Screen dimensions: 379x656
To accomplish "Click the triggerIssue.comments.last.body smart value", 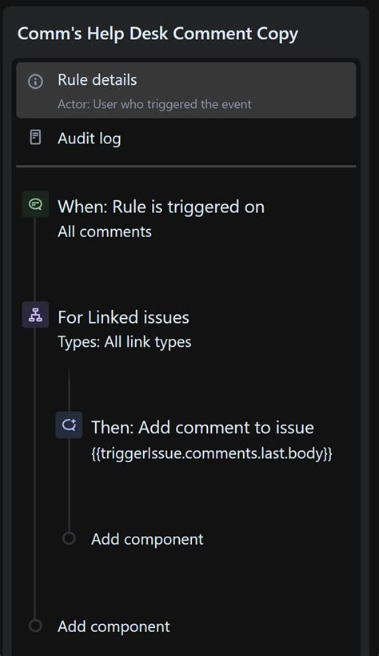I will (x=212, y=453).
